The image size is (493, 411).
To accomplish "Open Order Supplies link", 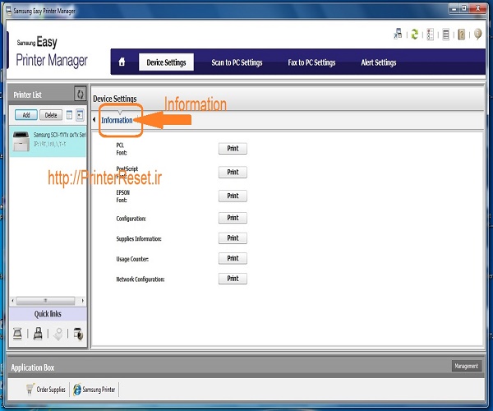I will pos(51,390).
